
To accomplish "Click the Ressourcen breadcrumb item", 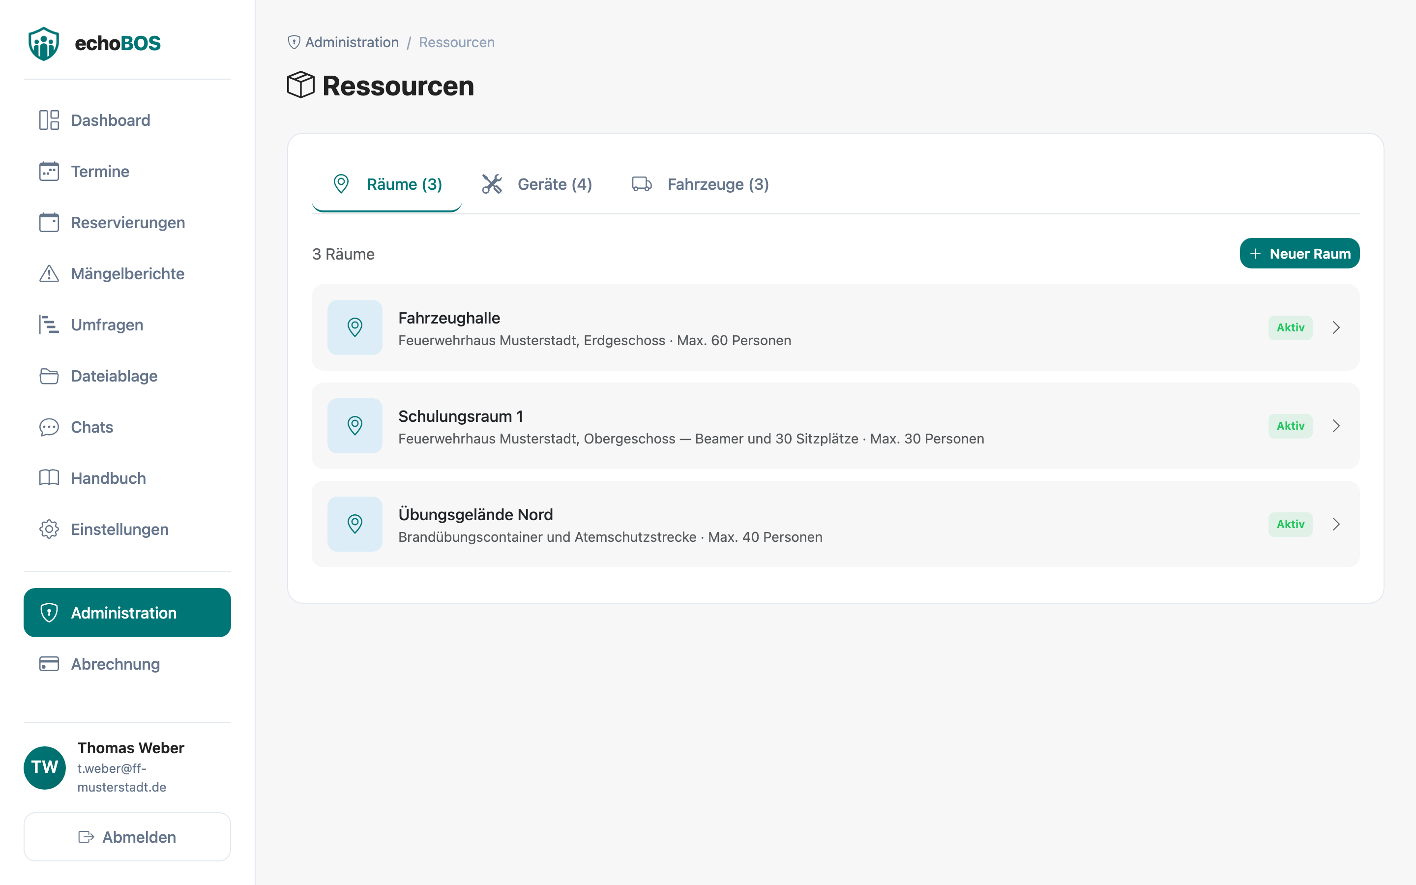I will coord(456,42).
